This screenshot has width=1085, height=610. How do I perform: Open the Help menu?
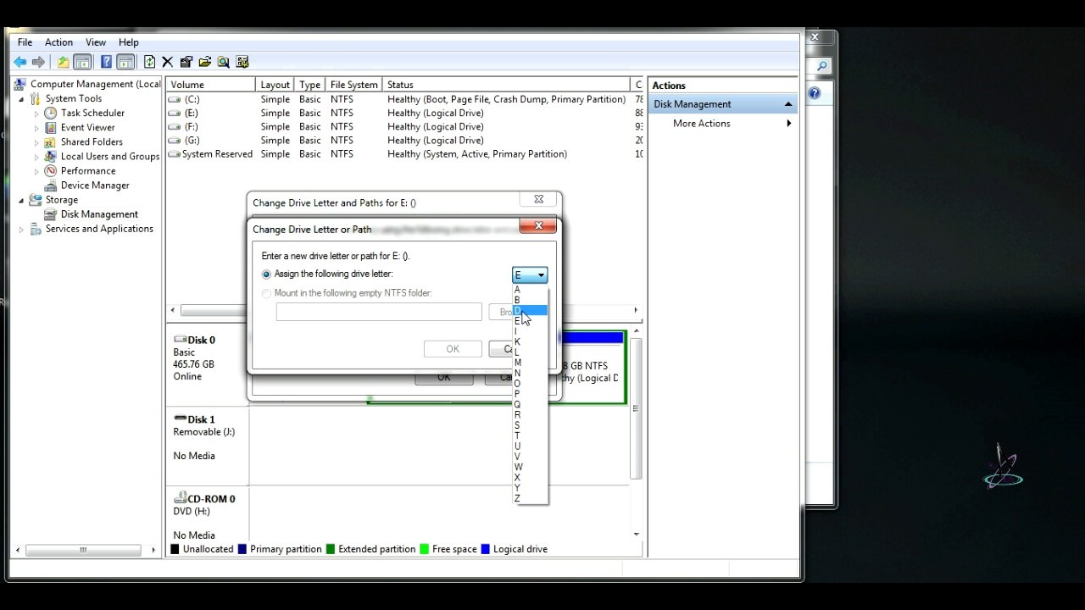[129, 42]
